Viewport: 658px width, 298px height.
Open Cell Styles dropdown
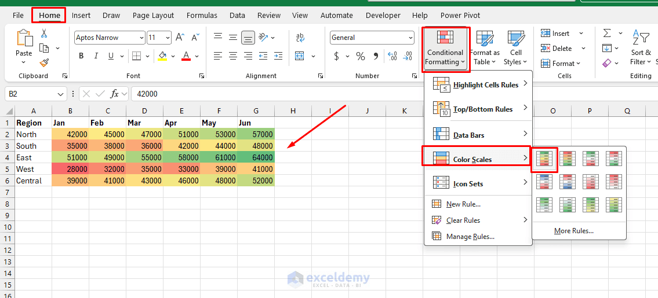pos(515,48)
